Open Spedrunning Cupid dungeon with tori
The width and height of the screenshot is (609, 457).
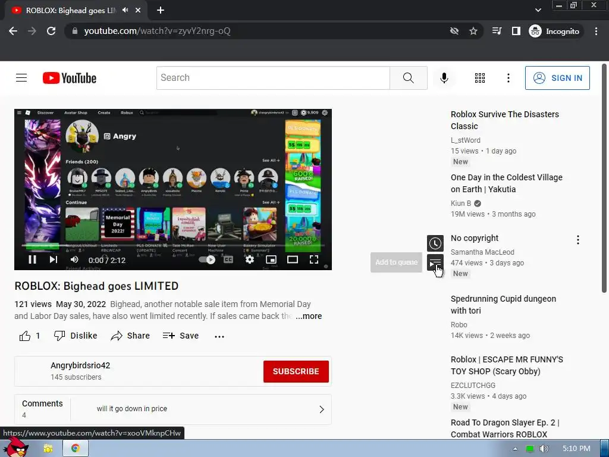503,305
